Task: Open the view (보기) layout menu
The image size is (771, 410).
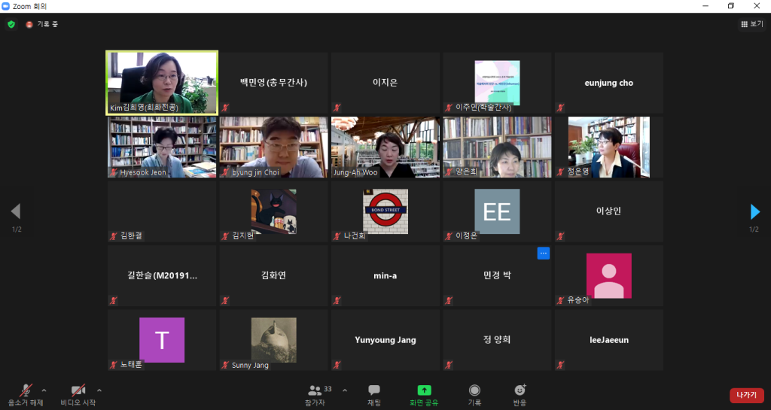Action: coord(751,24)
